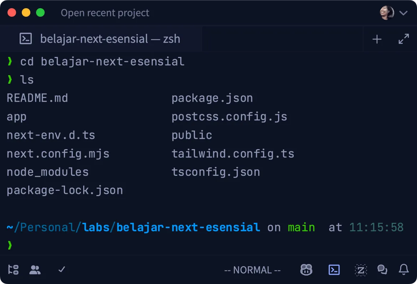417x284 pixels.
Task: Open the chat panel icon
Action: click(x=382, y=270)
